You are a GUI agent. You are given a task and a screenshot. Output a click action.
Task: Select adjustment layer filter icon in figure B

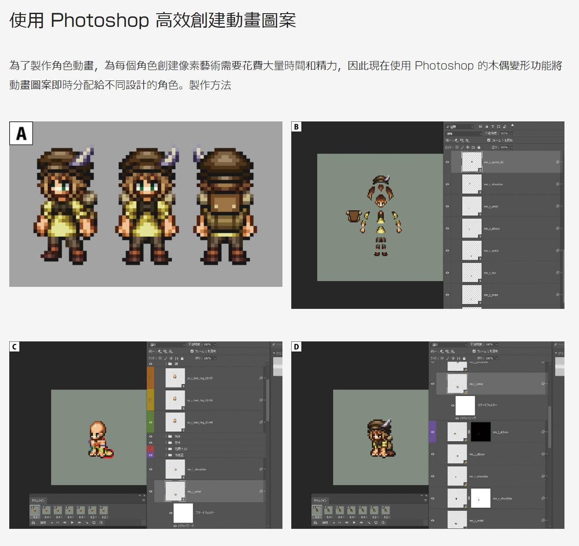pyautogui.click(x=486, y=126)
